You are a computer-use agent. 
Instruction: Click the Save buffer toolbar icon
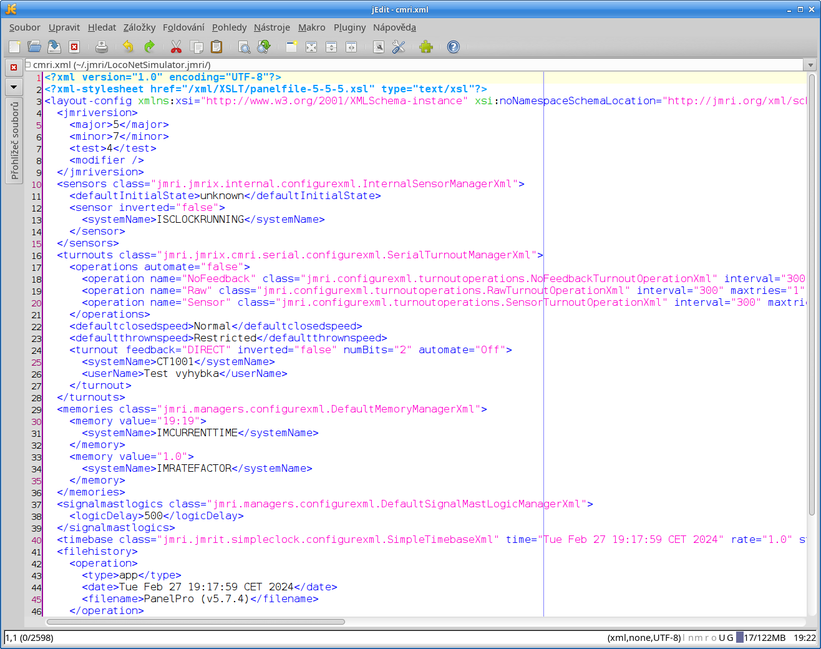54,47
